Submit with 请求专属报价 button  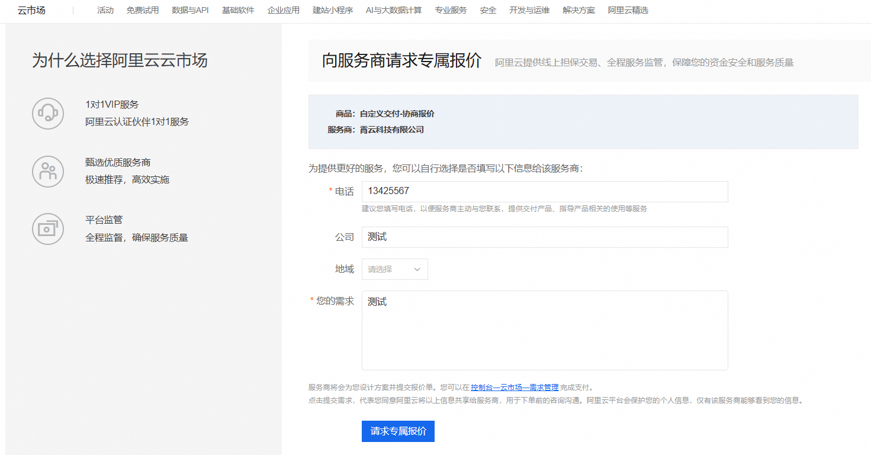tap(398, 431)
